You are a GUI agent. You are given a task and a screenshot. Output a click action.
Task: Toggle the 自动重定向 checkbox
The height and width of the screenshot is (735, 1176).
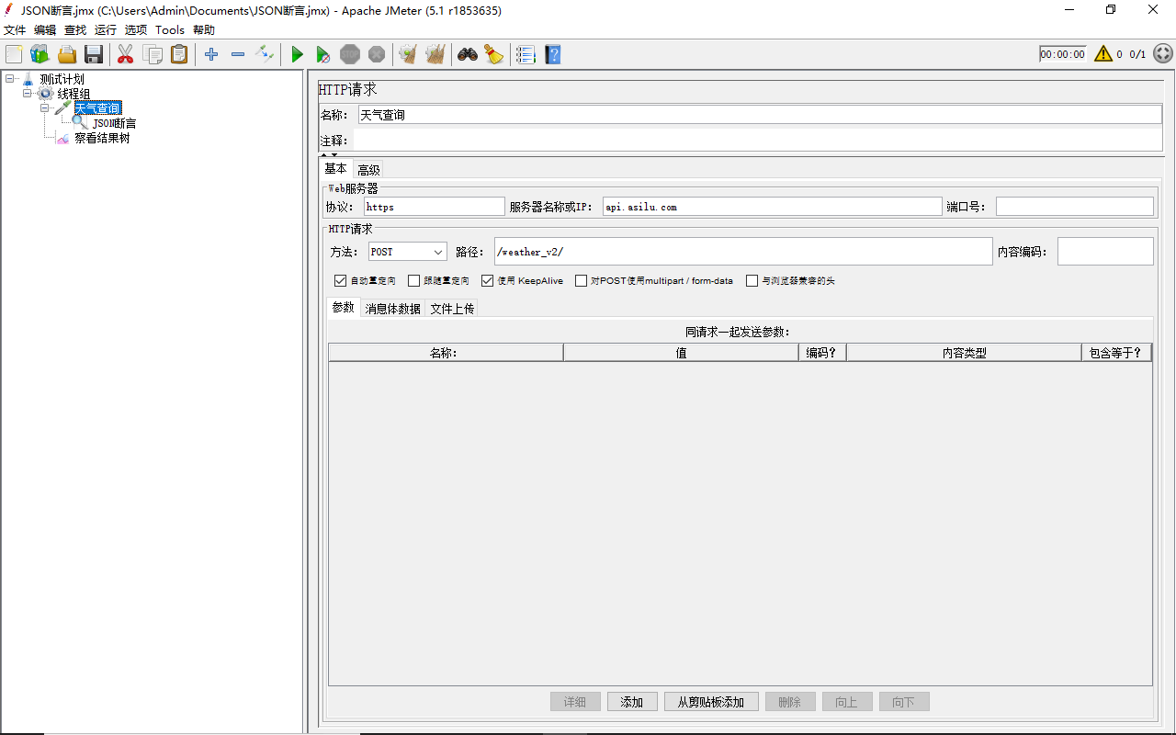pos(341,280)
